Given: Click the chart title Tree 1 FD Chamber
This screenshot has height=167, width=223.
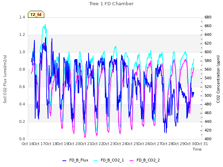Looking at the screenshot, I should click(x=111, y=4).
